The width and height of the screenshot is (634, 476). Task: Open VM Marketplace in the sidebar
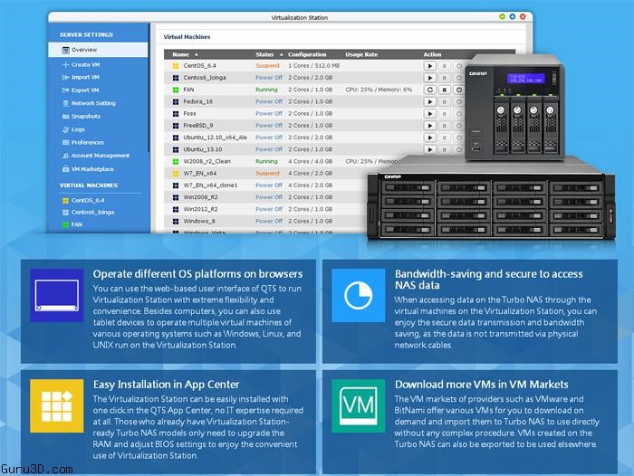click(x=92, y=169)
